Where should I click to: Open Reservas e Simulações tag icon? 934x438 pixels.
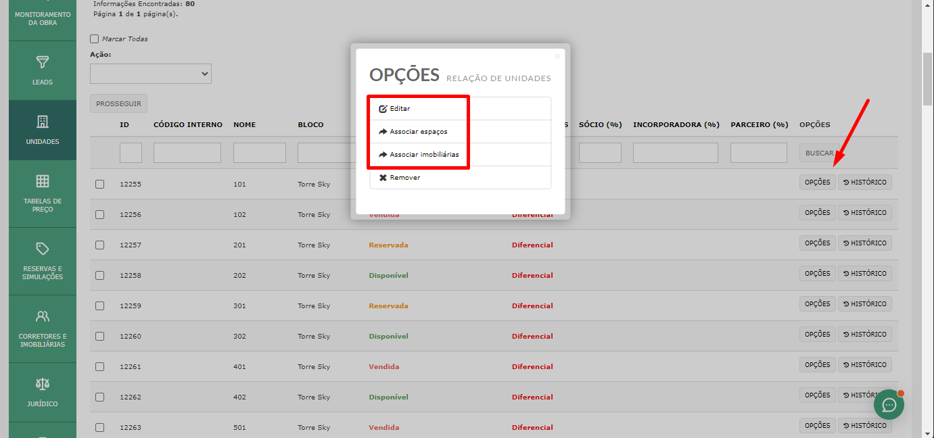point(43,249)
